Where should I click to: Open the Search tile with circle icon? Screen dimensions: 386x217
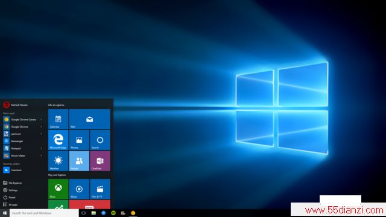tap(100, 140)
